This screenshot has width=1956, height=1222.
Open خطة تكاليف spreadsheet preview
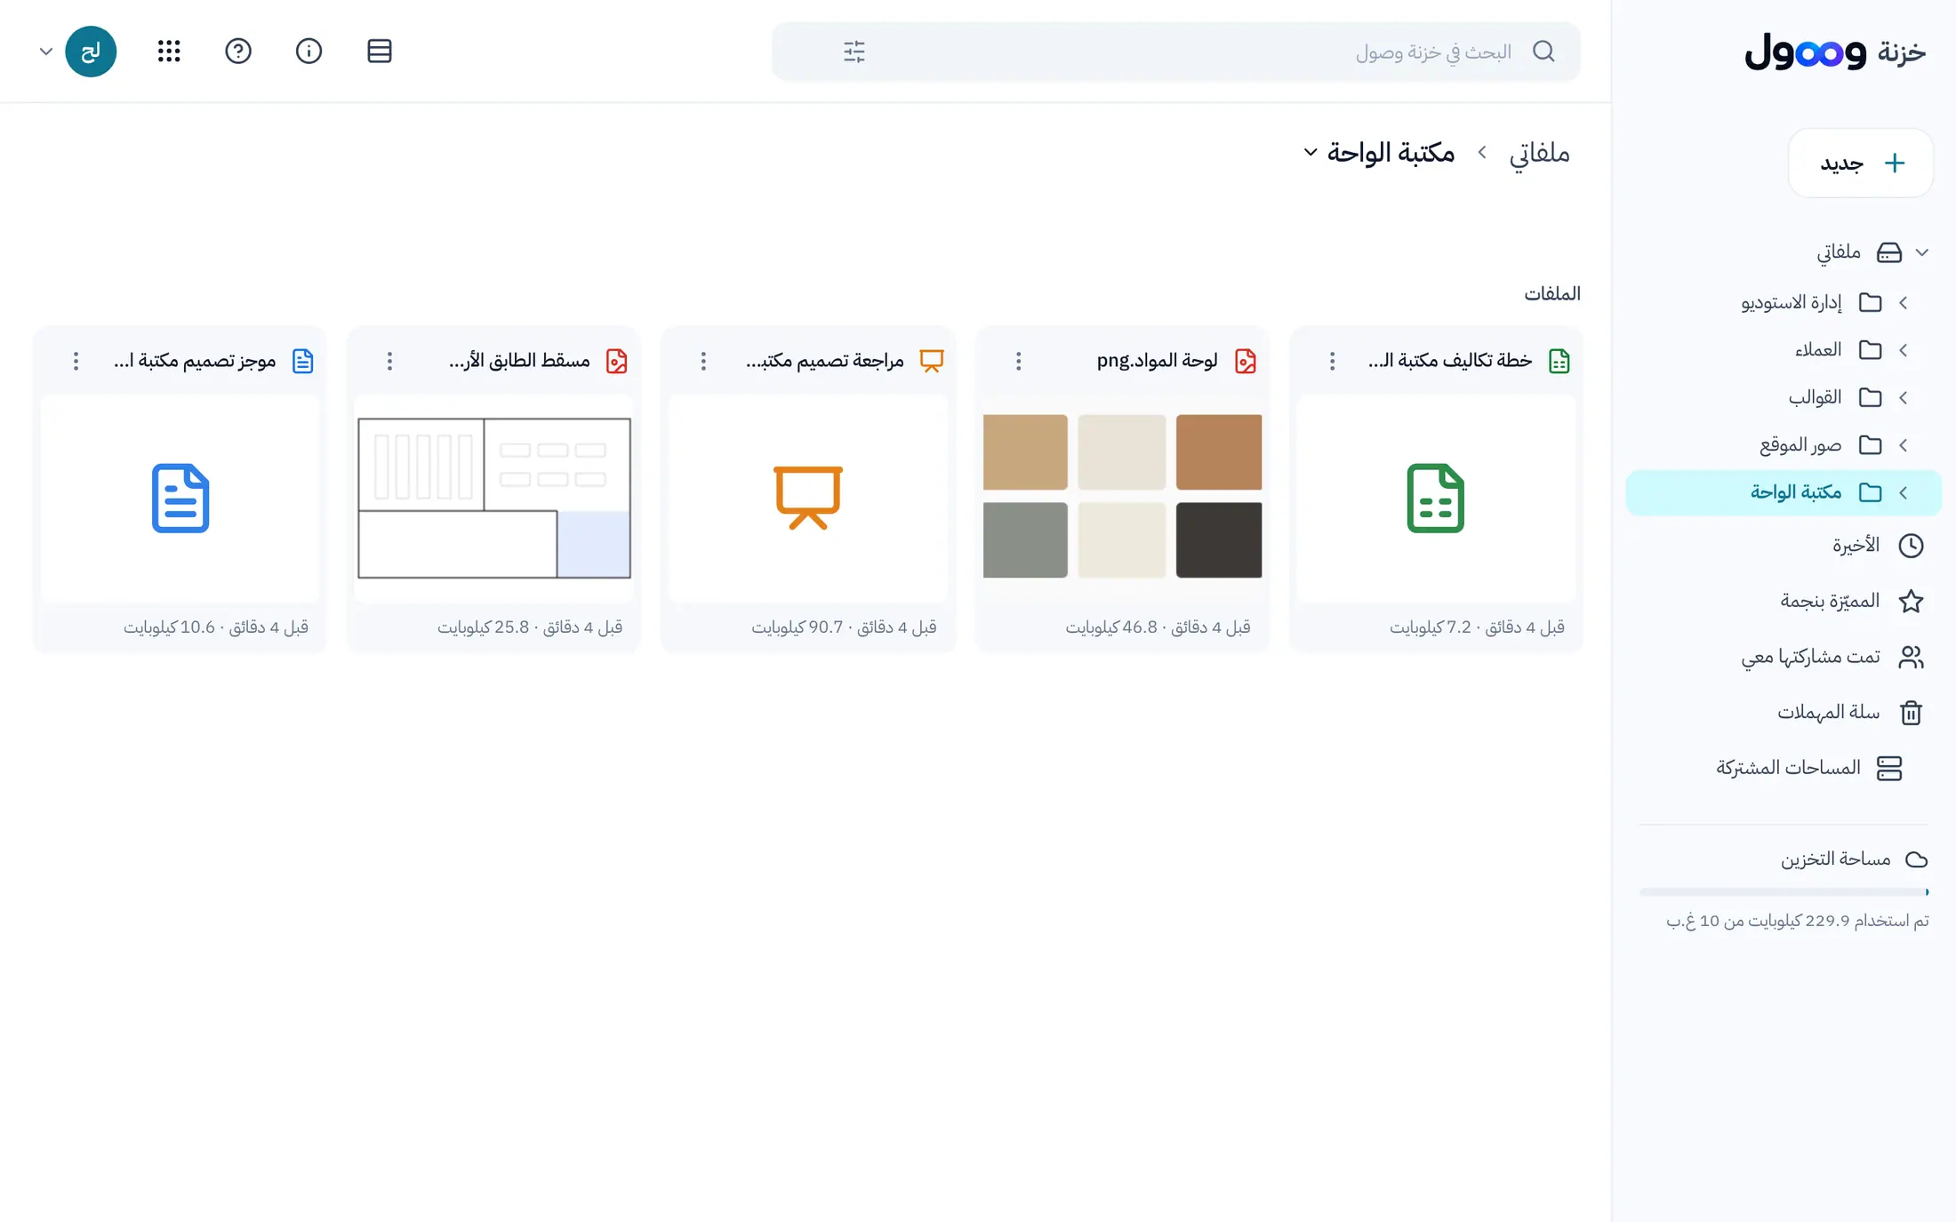(1436, 497)
